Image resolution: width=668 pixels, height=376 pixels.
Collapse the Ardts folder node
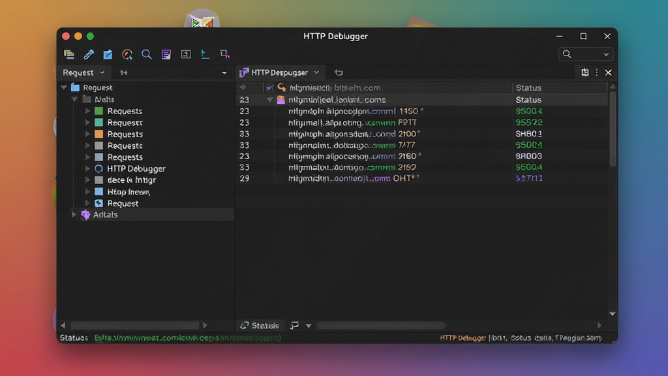[74, 99]
